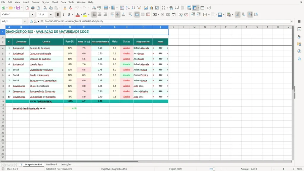The width and height of the screenshot is (304, 171).
Task: Toggle Underline formatting
Action: (69, 15)
